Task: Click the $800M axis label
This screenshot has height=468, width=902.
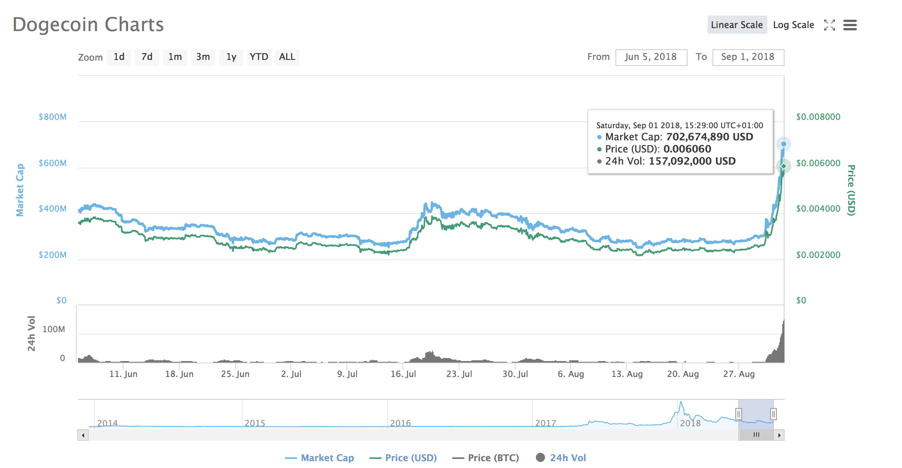Action: 53,117
